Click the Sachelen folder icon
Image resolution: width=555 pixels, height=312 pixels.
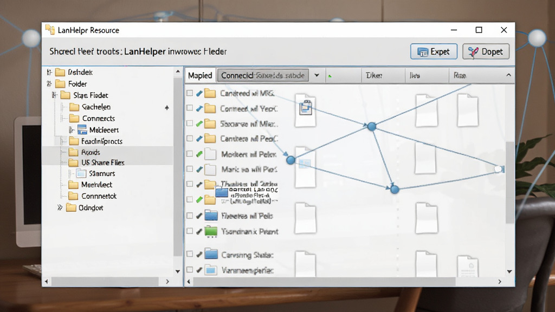click(74, 107)
